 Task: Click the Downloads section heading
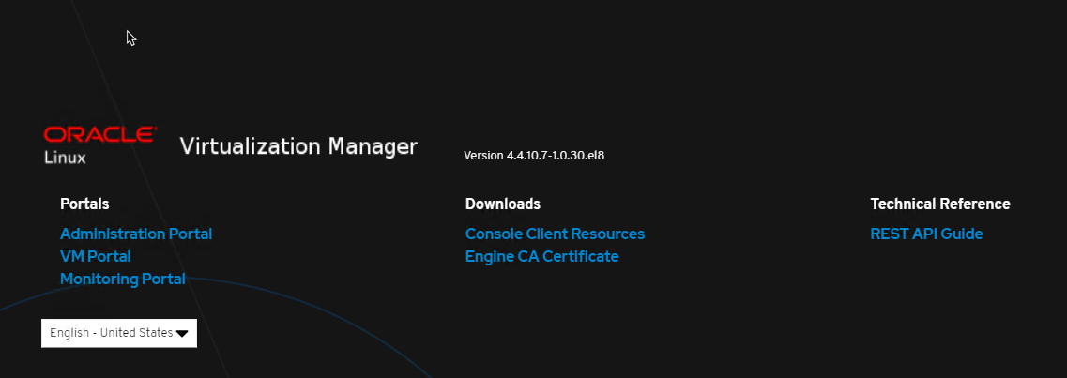(x=502, y=204)
